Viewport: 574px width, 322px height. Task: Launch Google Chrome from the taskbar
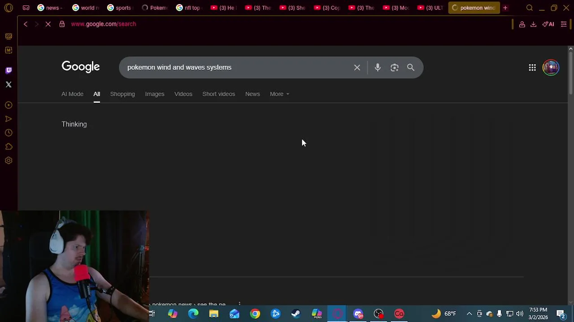point(255,314)
